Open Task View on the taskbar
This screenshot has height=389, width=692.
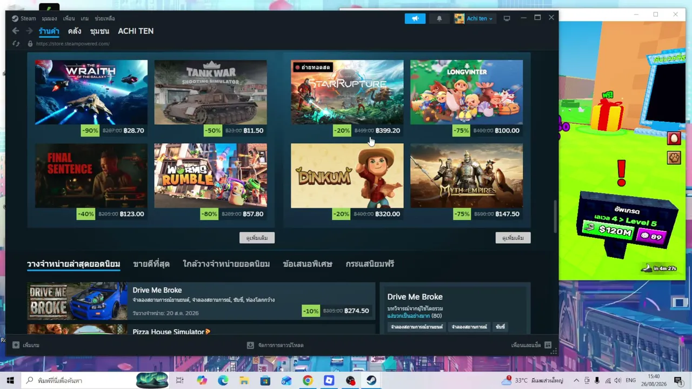coord(180,380)
